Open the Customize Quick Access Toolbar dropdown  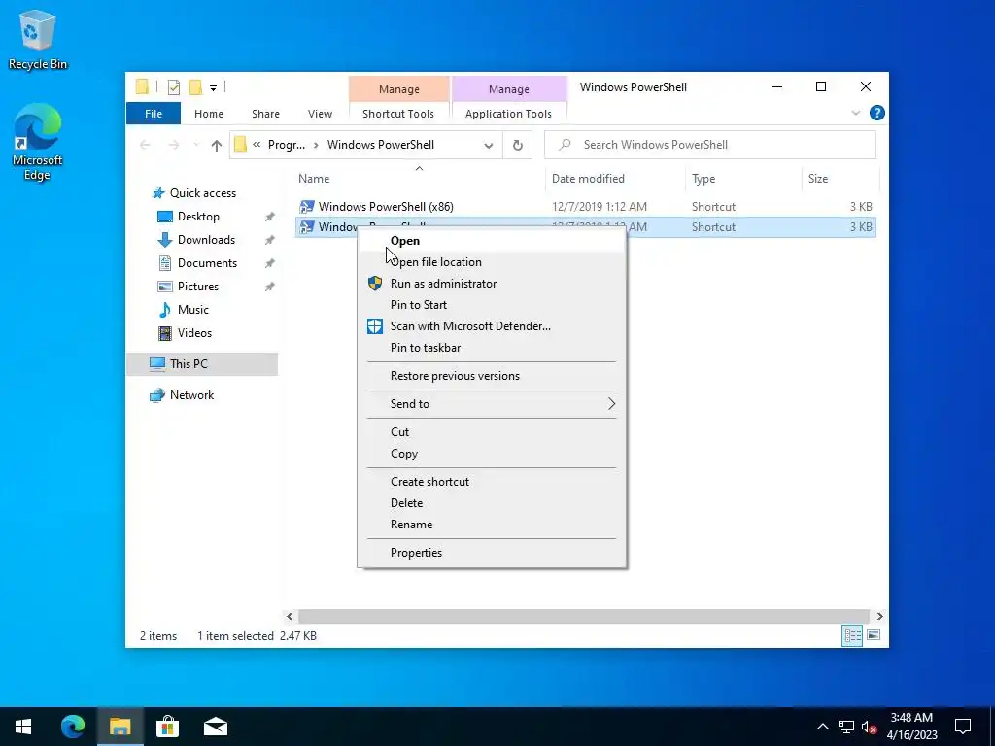(213, 88)
